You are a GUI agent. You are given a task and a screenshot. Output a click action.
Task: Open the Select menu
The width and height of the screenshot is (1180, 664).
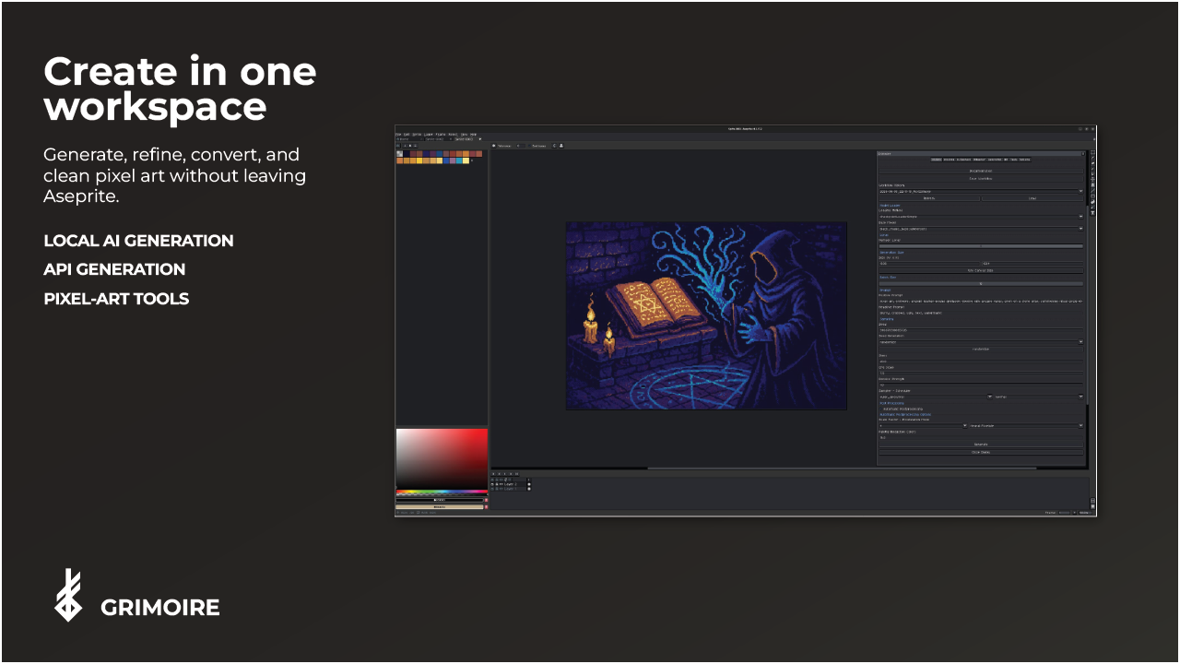[453, 135]
